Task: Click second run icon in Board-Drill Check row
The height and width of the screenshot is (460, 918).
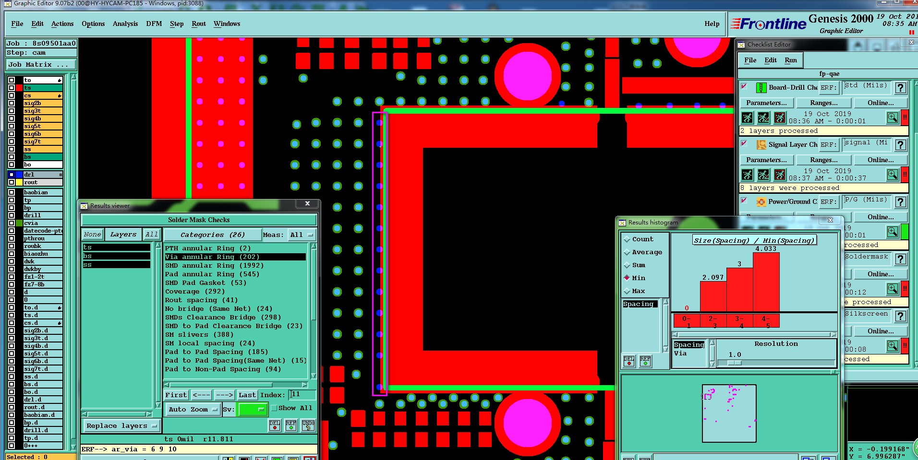Action: pyautogui.click(x=763, y=118)
